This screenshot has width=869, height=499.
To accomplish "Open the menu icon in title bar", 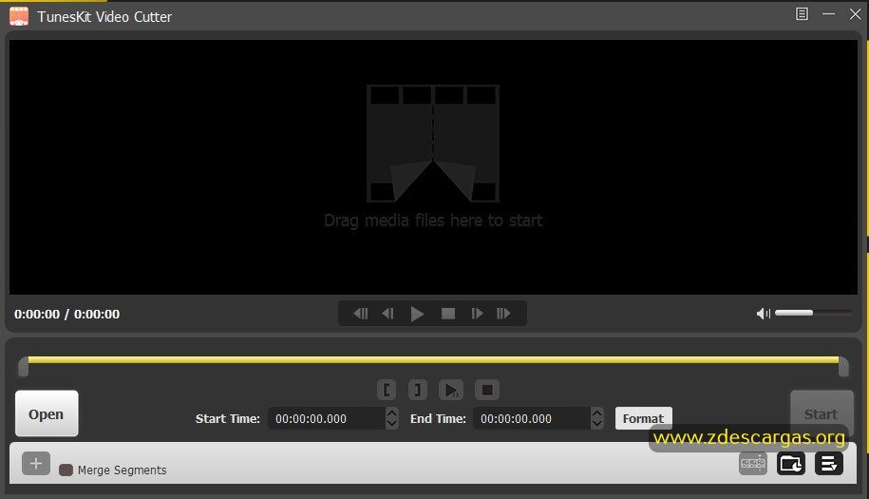I will coord(802,14).
